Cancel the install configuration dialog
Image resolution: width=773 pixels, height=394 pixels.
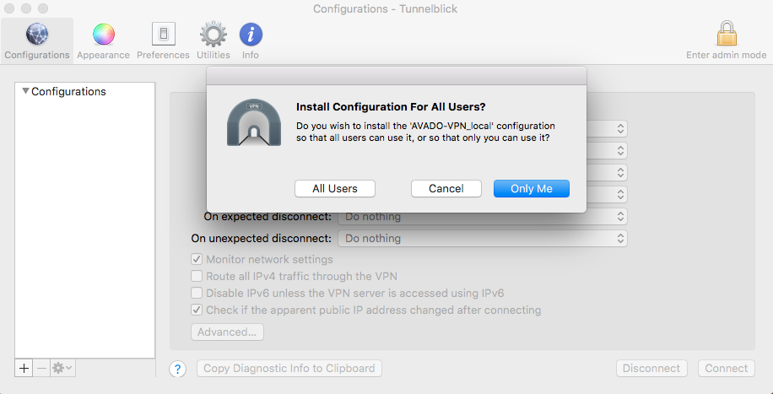tap(446, 189)
